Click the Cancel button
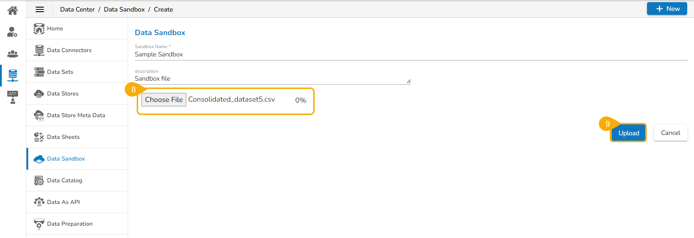Image resolution: width=694 pixels, height=238 pixels. pyautogui.click(x=670, y=133)
